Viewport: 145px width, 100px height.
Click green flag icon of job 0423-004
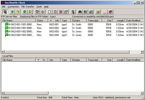[x=7, y=35]
